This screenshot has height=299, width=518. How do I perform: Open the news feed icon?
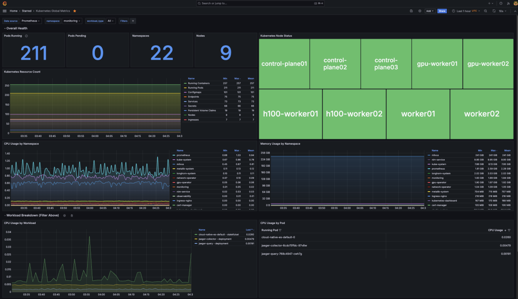coord(508,3)
